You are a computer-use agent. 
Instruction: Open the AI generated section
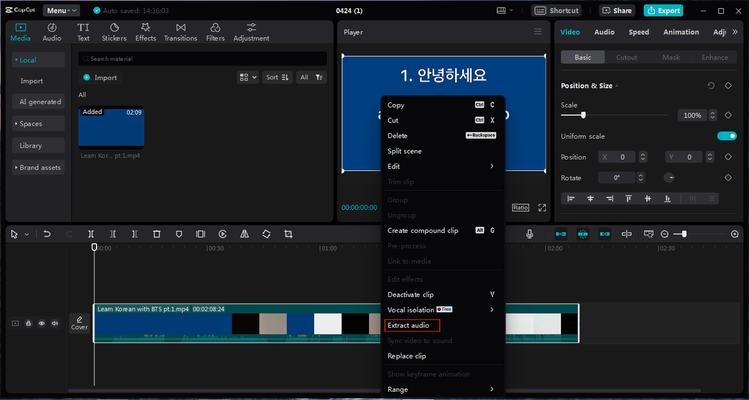coord(39,102)
